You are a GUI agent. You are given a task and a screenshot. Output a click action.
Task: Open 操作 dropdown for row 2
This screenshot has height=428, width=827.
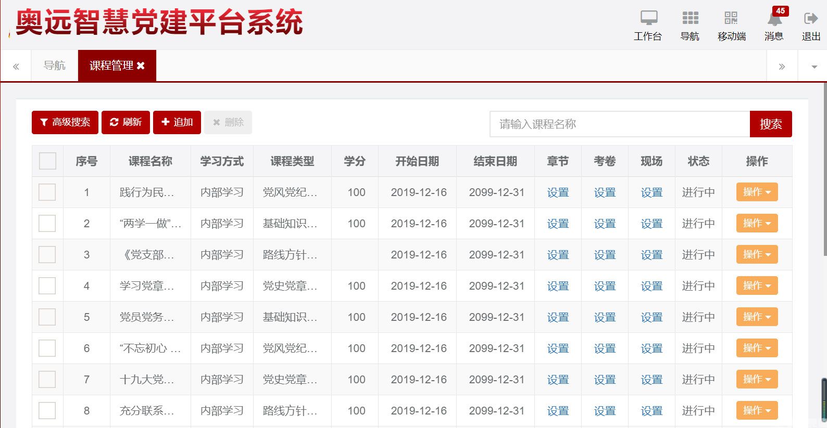(757, 223)
